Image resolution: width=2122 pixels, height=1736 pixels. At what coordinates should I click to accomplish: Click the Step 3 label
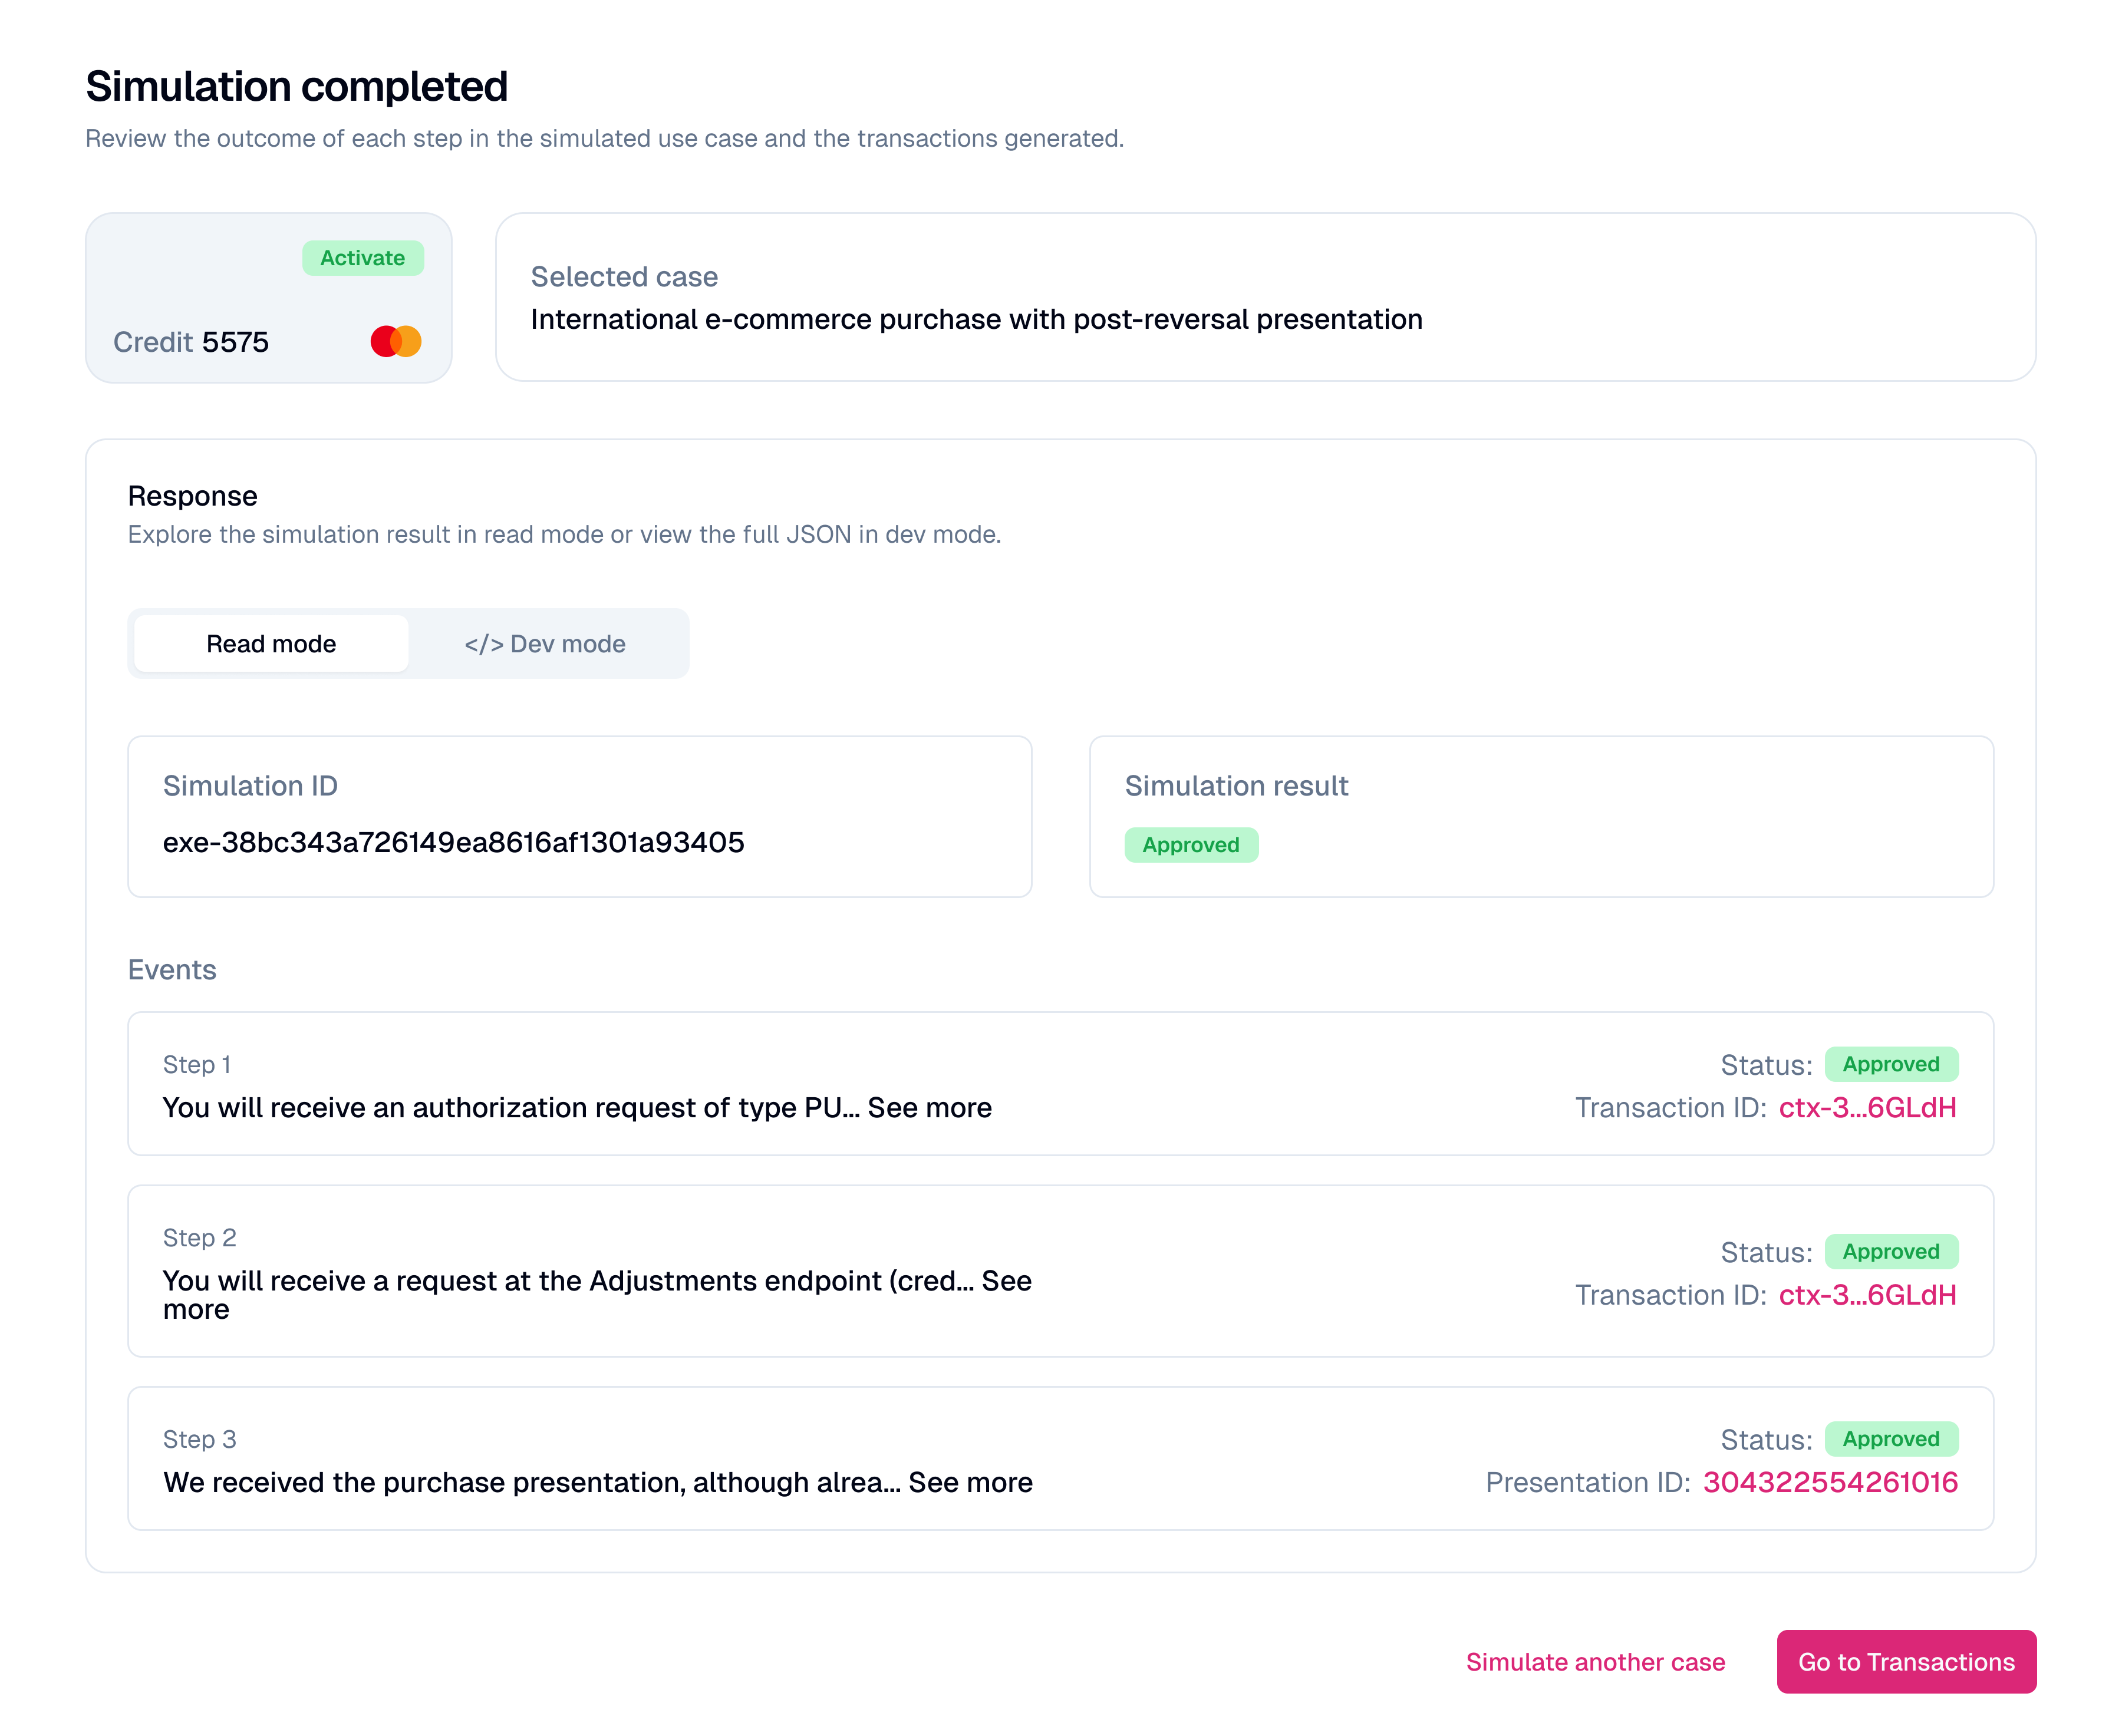pyautogui.click(x=200, y=1439)
